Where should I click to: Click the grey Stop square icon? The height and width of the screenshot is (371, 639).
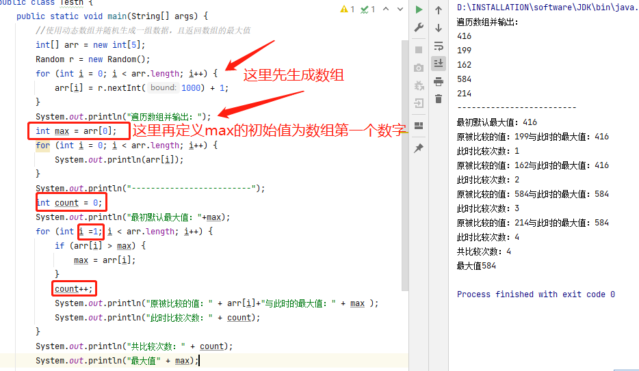tap(419, 50)
